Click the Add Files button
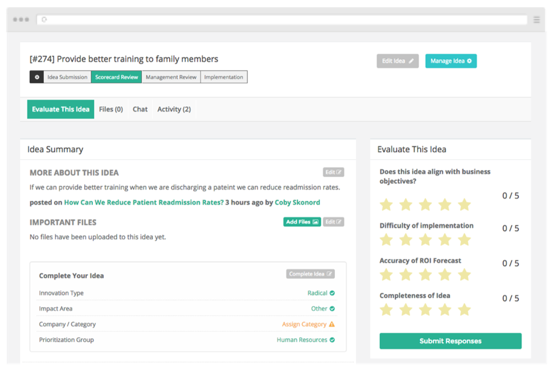Viewport: 552px width, 368px height. click(302, 222)
